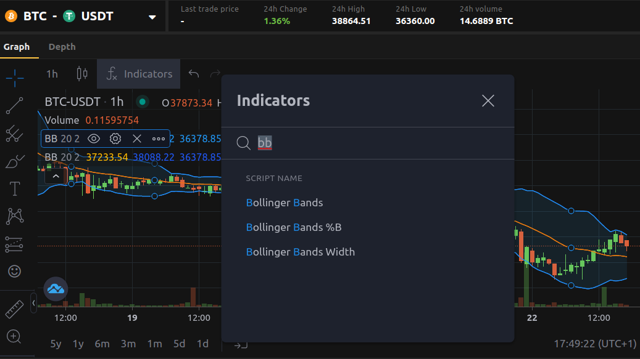
Task: Select the Brush drawing tool
Action: tap(14, 161)
